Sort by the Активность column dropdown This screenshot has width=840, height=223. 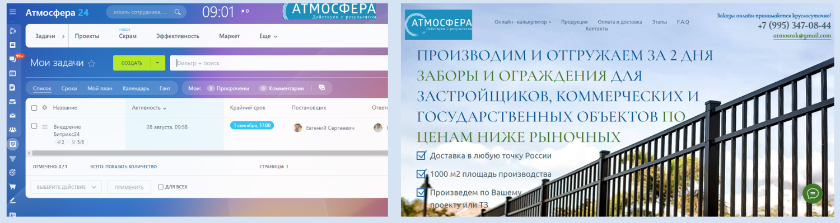click(x=149, y=107)
